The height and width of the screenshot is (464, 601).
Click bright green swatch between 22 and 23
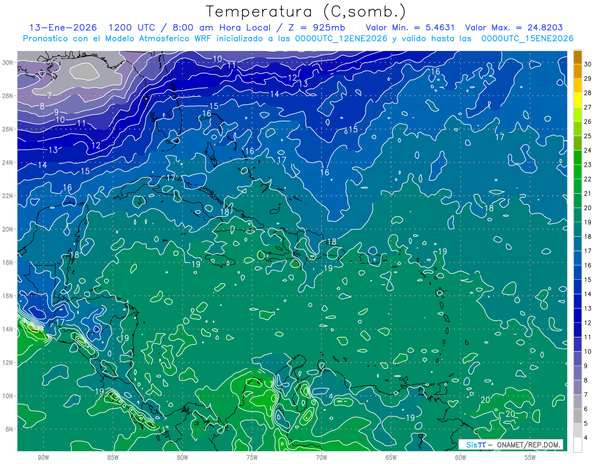577,172
